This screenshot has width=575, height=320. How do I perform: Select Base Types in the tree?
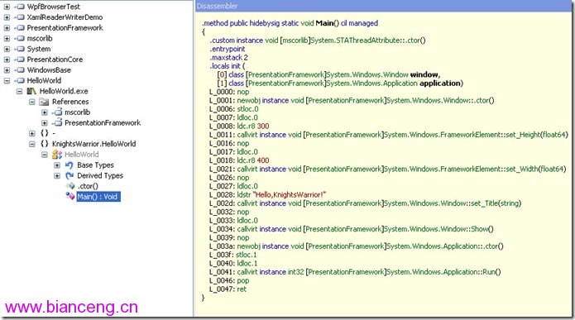coord(95,165)
